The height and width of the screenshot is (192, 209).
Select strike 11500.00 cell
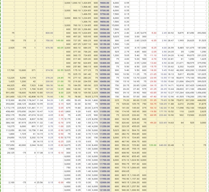click(x=105, y=145)
